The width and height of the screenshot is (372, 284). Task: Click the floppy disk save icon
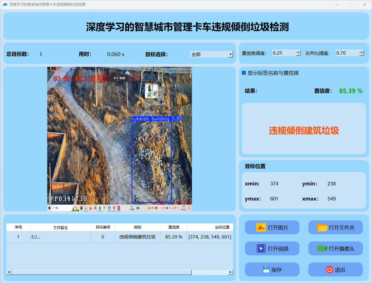pos(266,270)
